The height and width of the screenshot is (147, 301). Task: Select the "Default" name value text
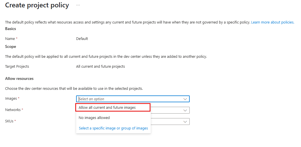[x=82, y=39]
